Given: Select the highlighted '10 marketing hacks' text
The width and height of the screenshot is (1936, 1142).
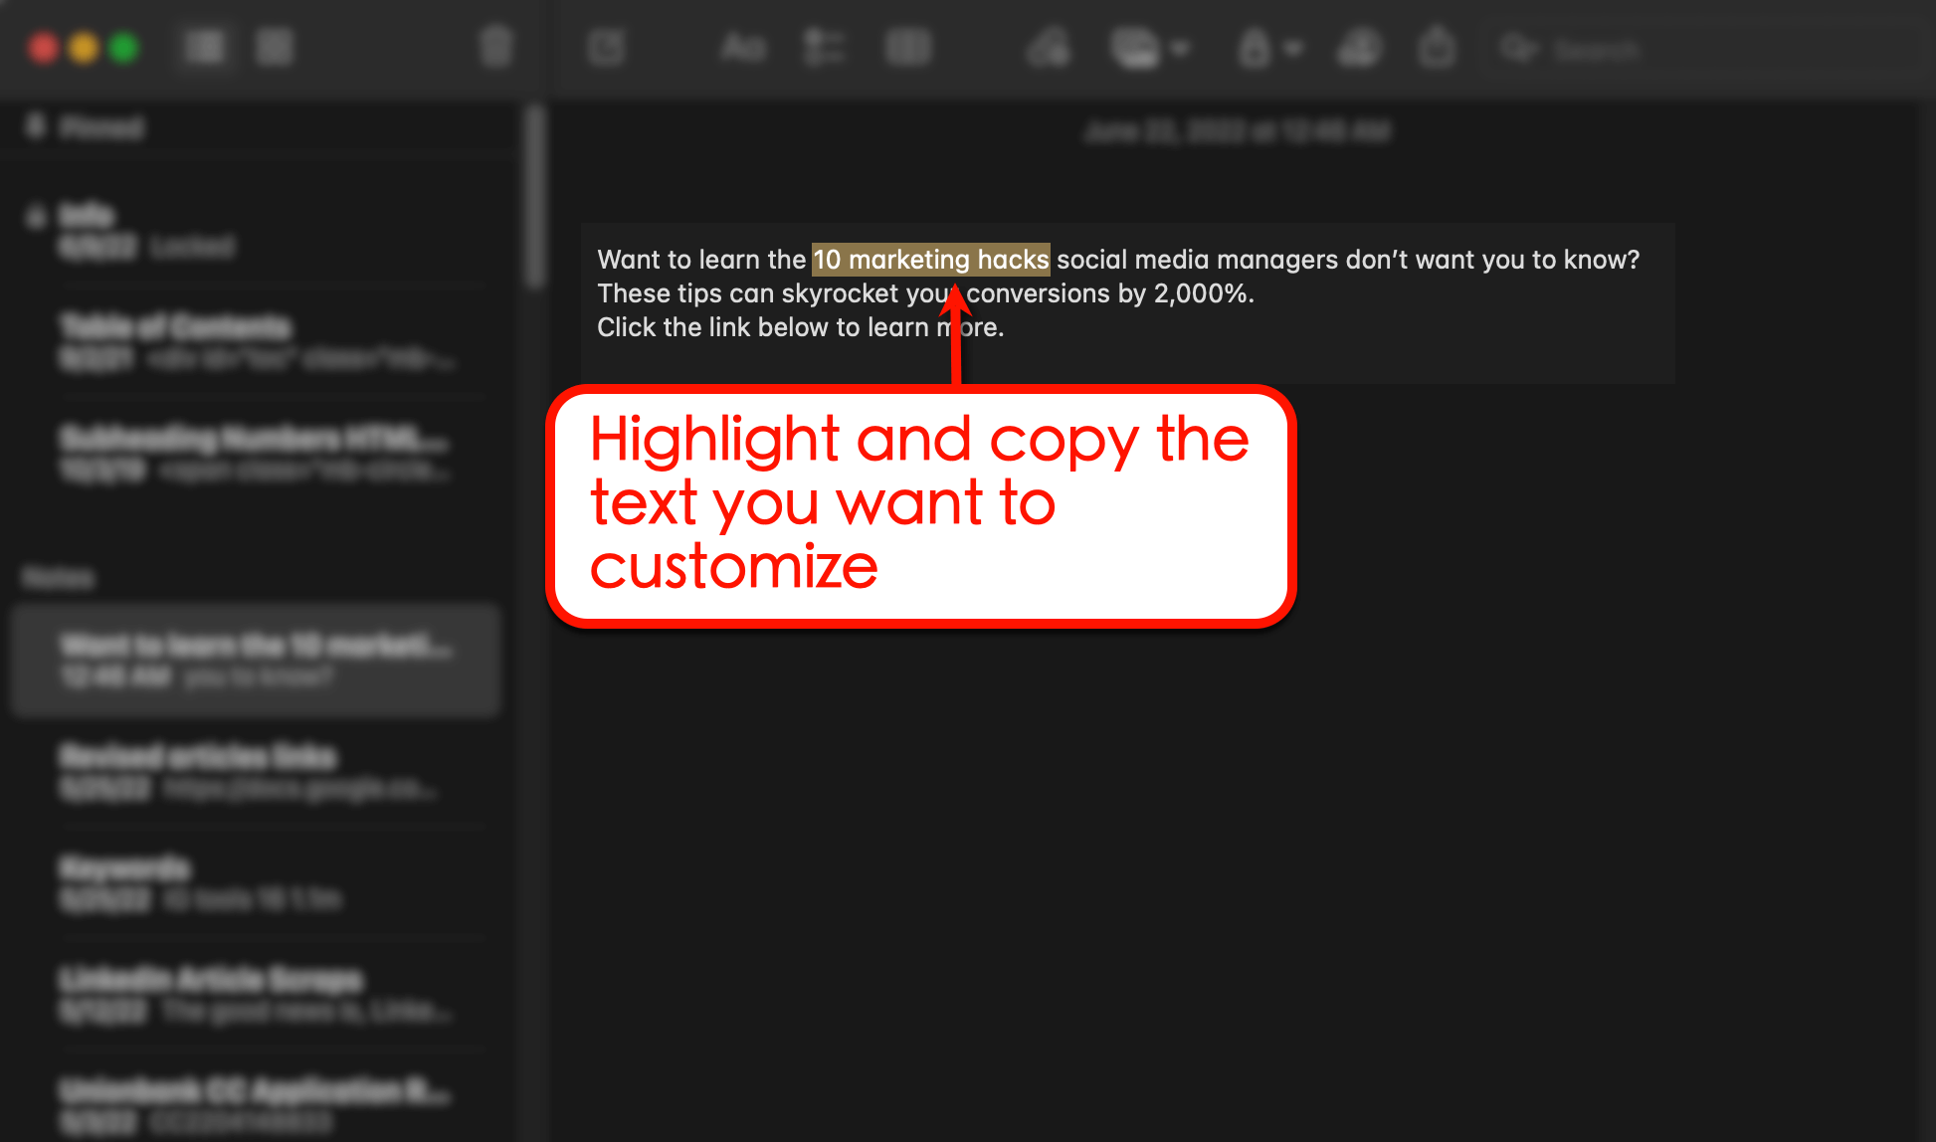Looking at the screenshot, I should click(931, 260).
